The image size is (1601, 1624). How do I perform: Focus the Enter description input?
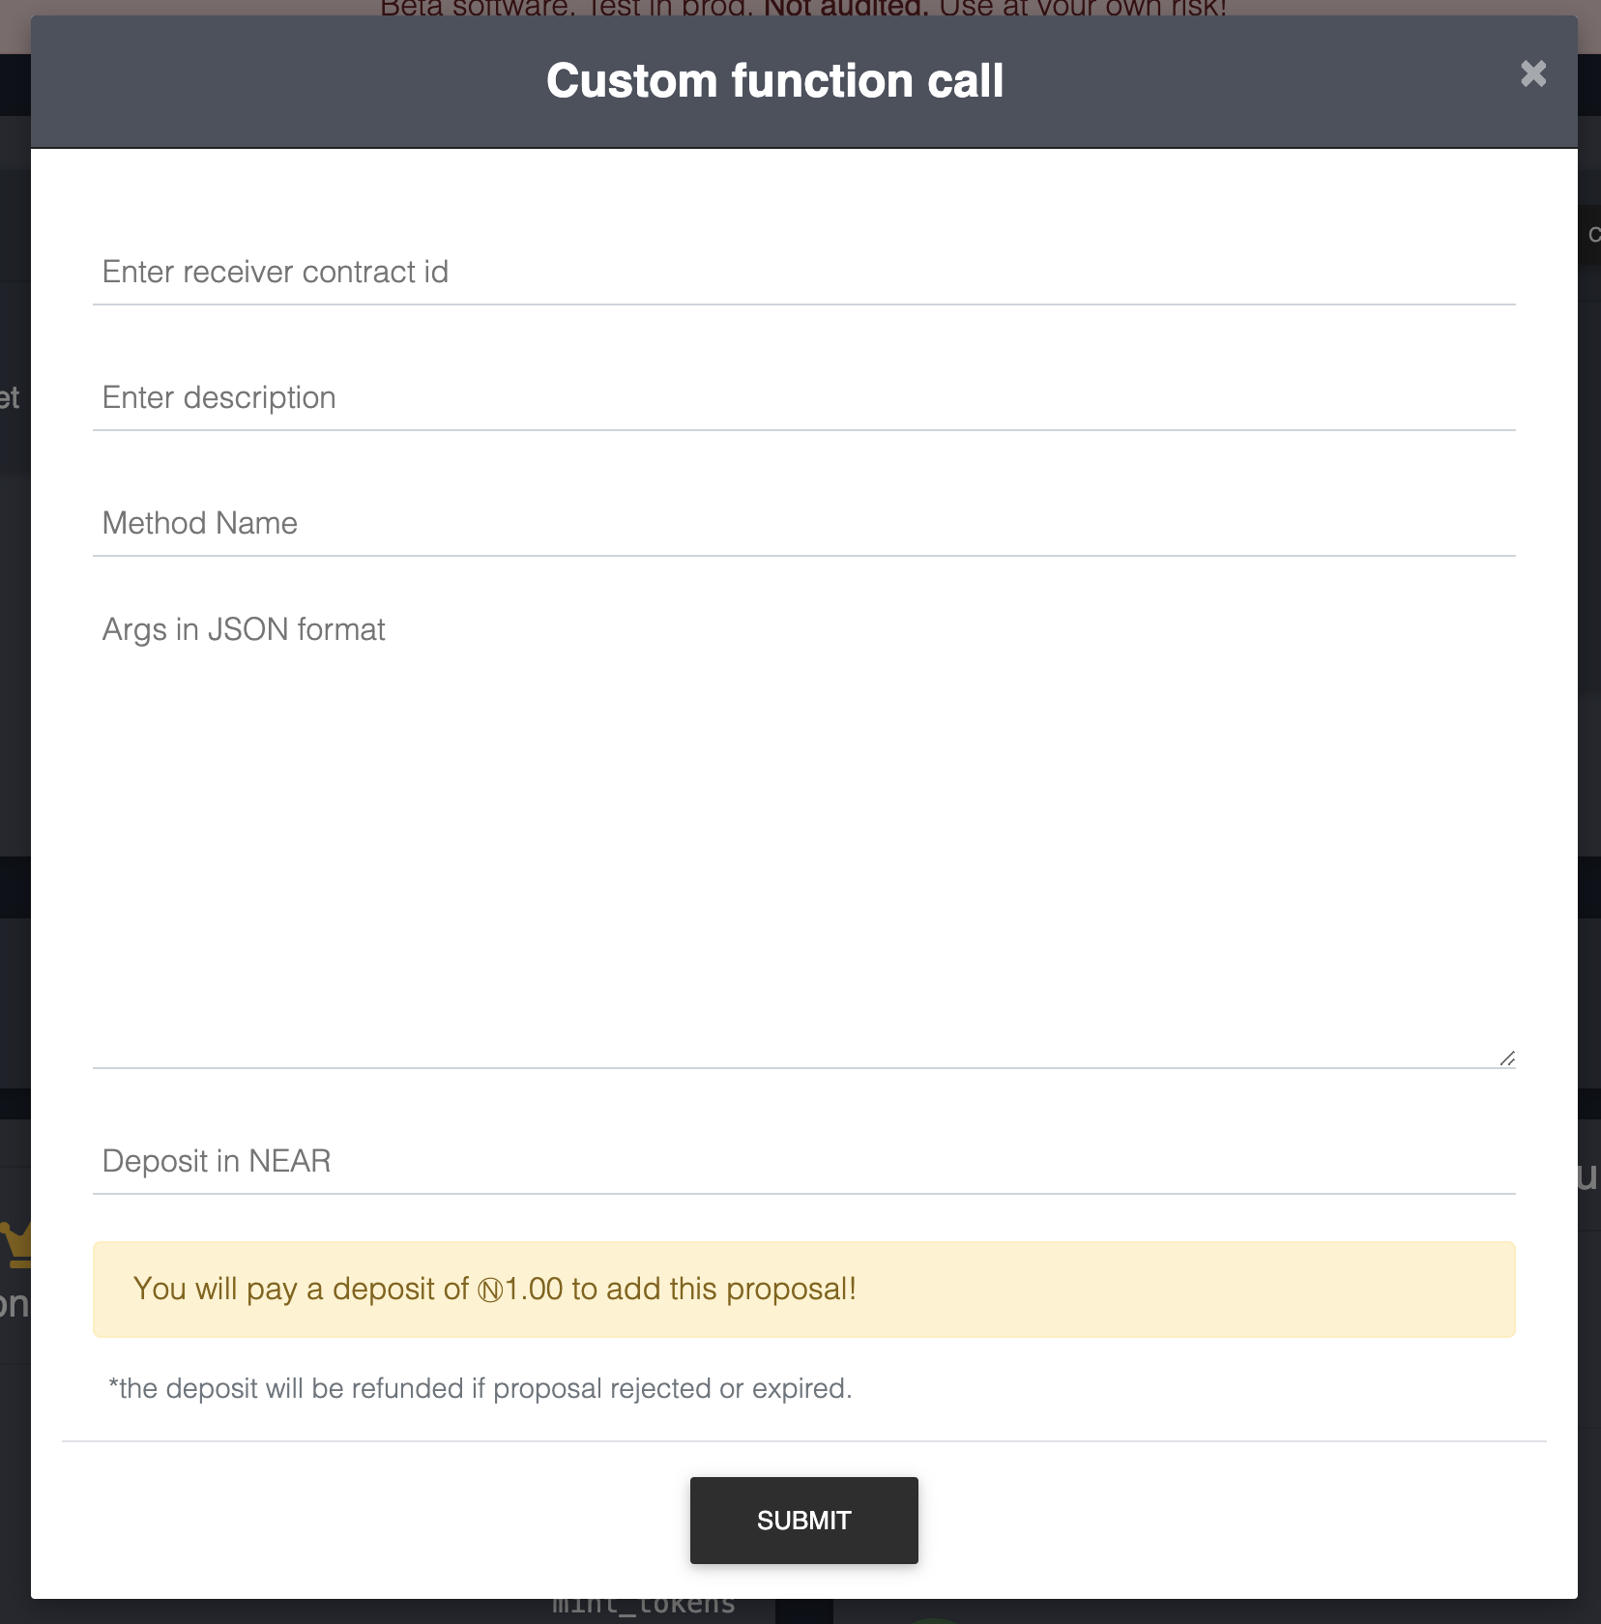click(802, 398)
